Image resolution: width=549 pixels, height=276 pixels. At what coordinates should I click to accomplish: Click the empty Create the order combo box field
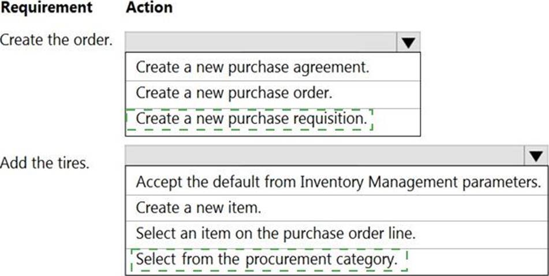tap(260, 42)
